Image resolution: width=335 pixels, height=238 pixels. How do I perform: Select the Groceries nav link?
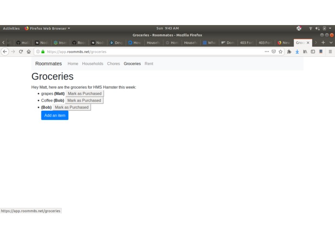132,64
